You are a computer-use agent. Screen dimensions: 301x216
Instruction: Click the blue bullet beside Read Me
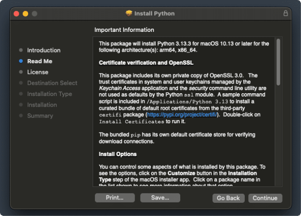21,61
